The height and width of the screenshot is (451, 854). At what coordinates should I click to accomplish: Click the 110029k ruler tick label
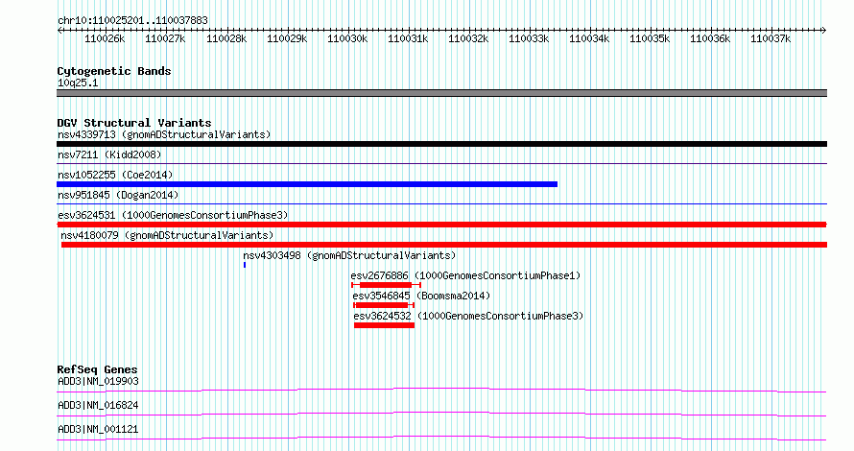pos(287,38)
